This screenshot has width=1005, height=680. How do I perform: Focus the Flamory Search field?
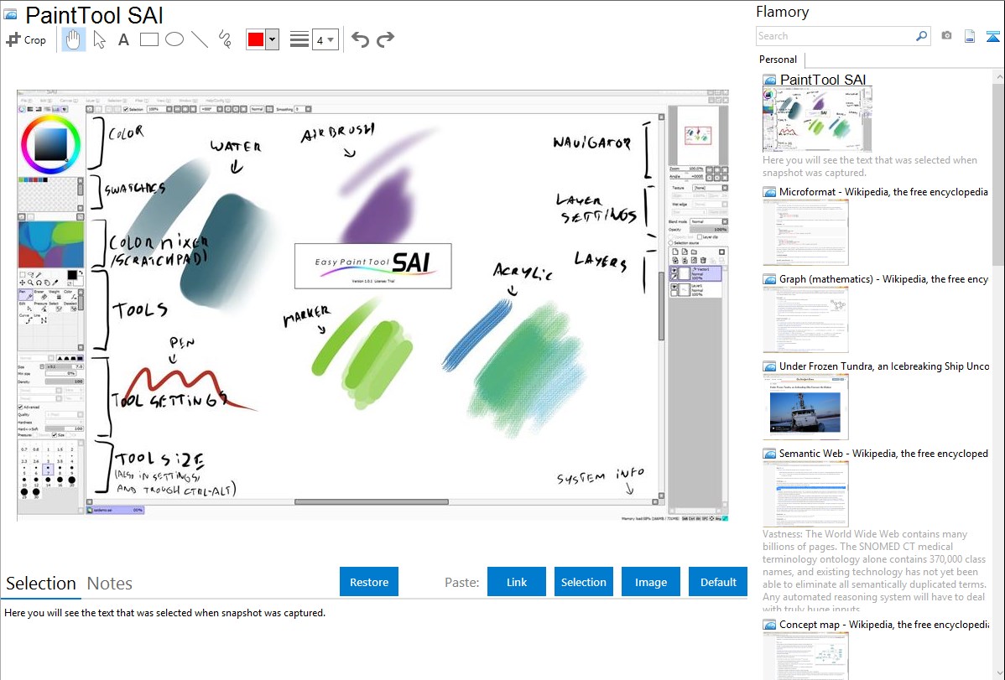(x=836, y=36)
